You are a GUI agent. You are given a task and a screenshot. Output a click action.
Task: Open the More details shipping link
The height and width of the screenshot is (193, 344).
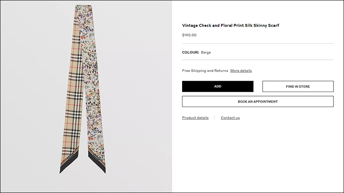pyautogui.click(x=241, y=71)
